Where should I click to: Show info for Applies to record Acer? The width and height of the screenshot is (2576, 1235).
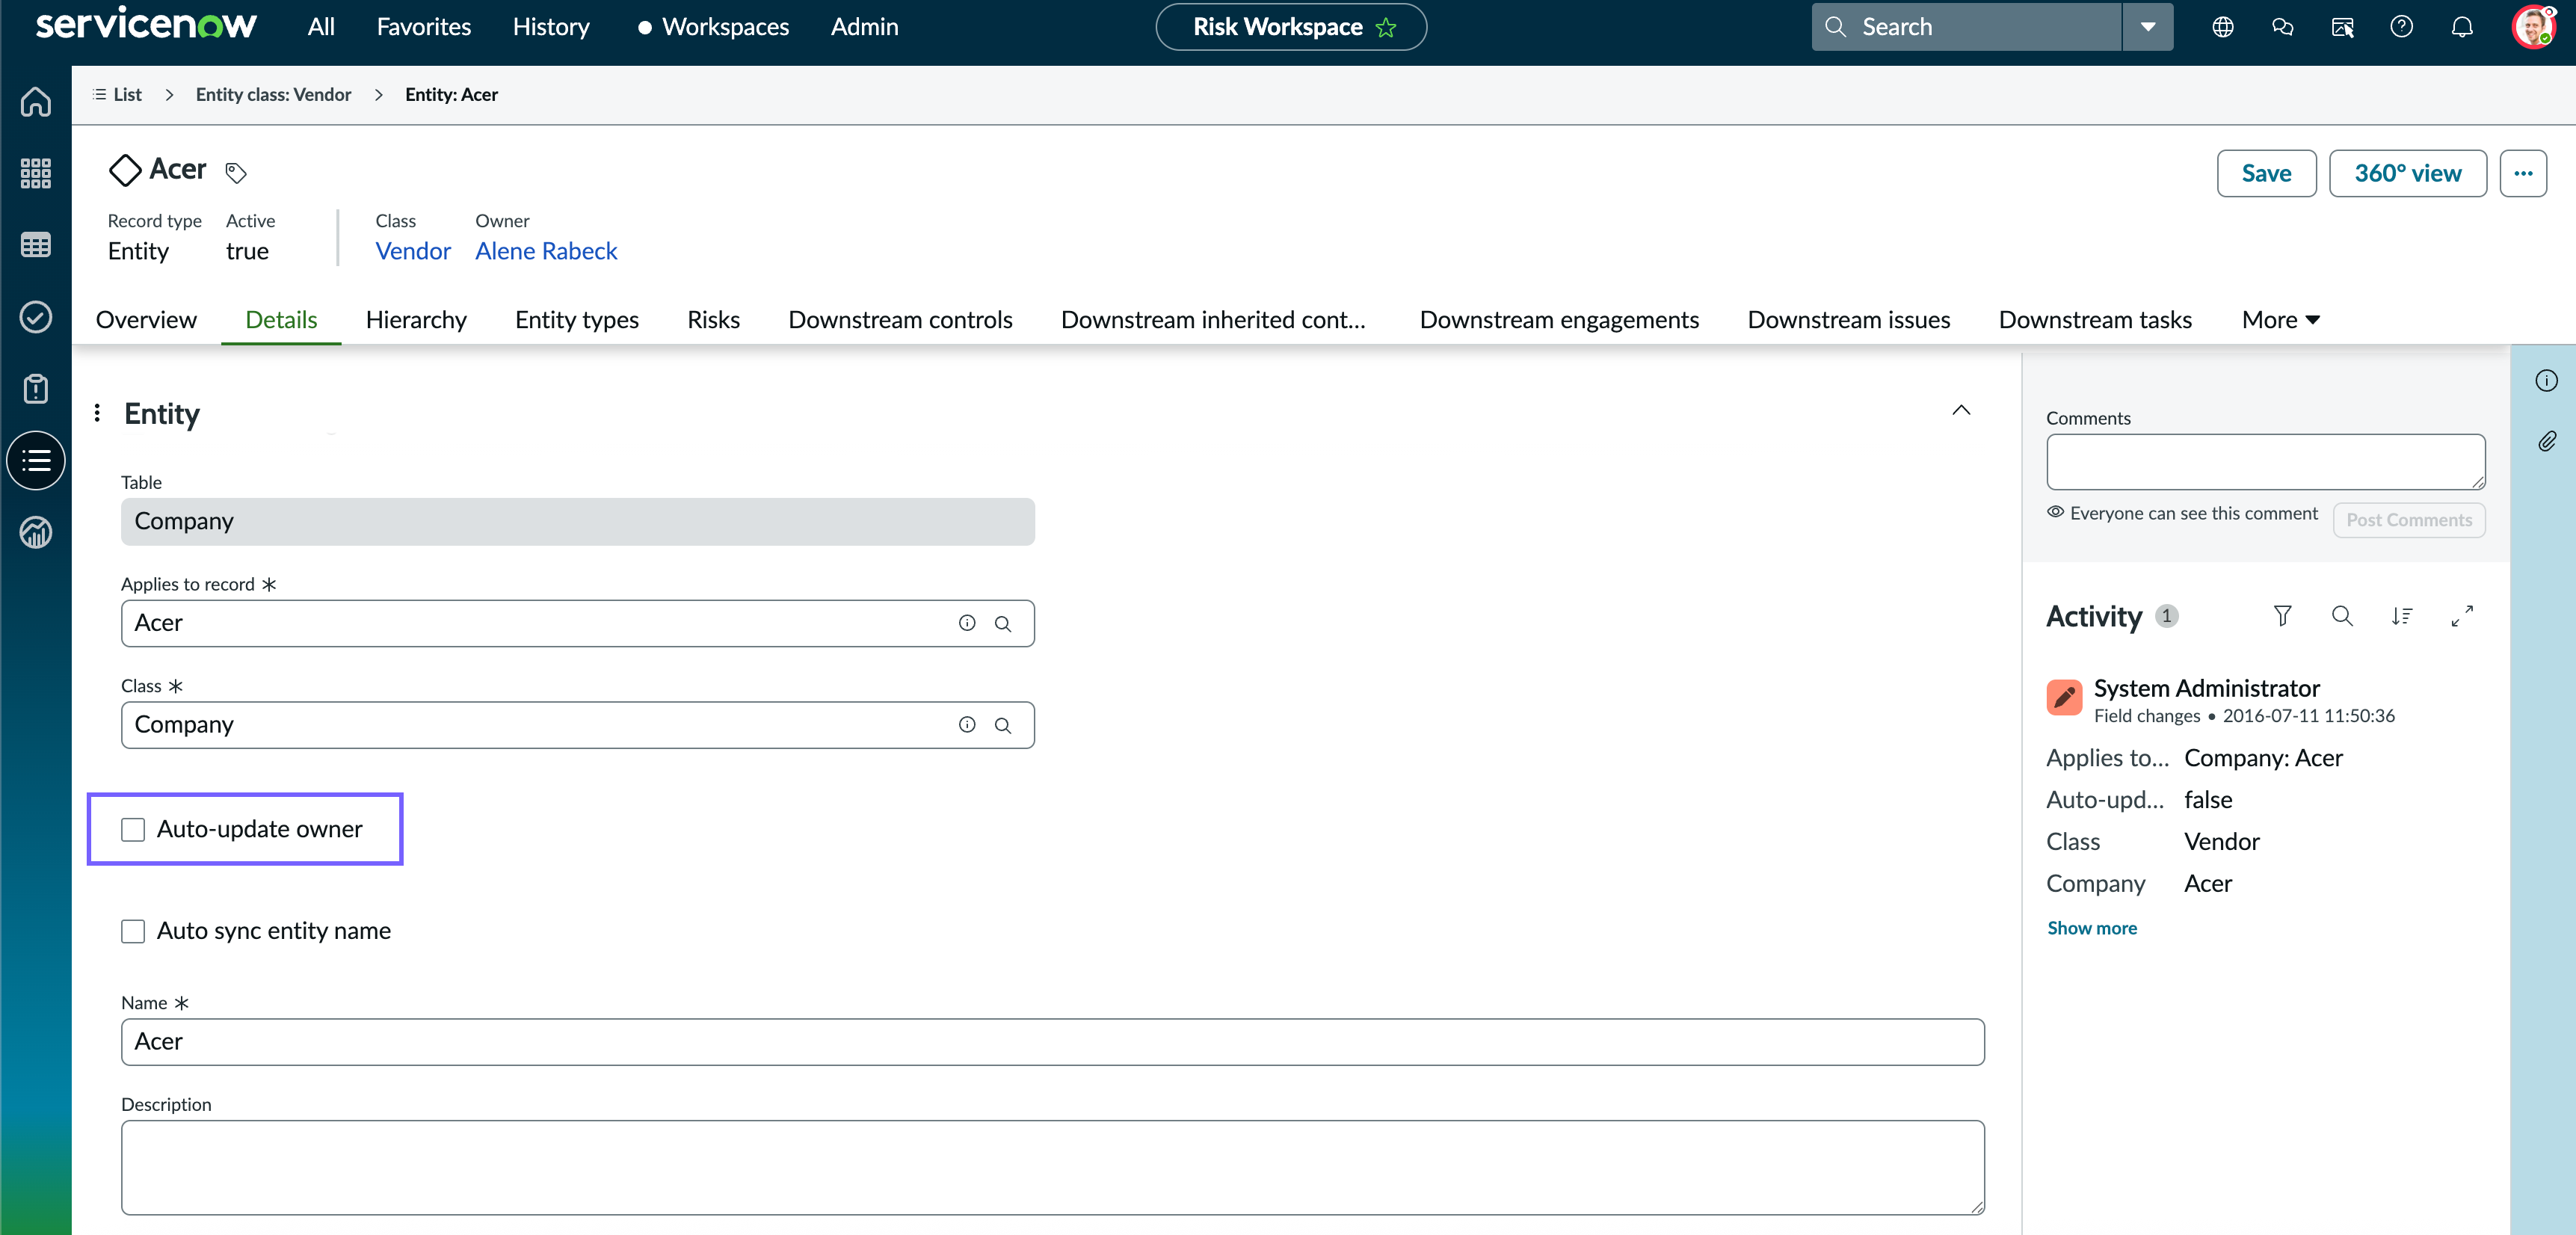tap(967, 623)
